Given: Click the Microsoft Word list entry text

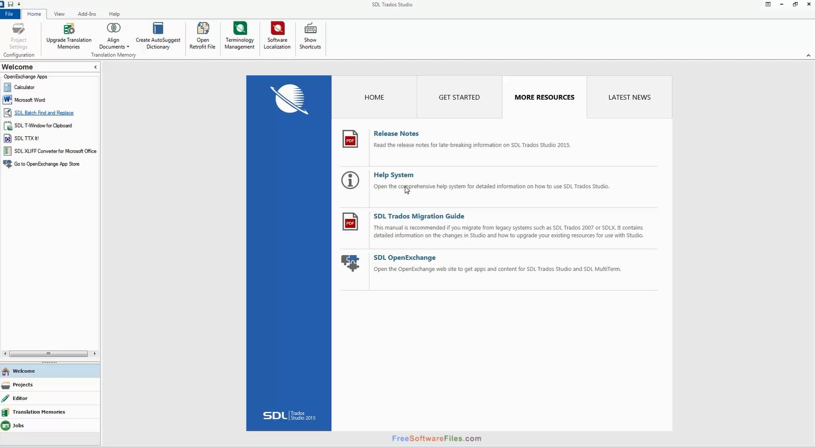Looking at the screenshot, I should tap(29, 100).
